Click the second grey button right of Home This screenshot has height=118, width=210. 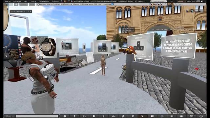[32, 4]
